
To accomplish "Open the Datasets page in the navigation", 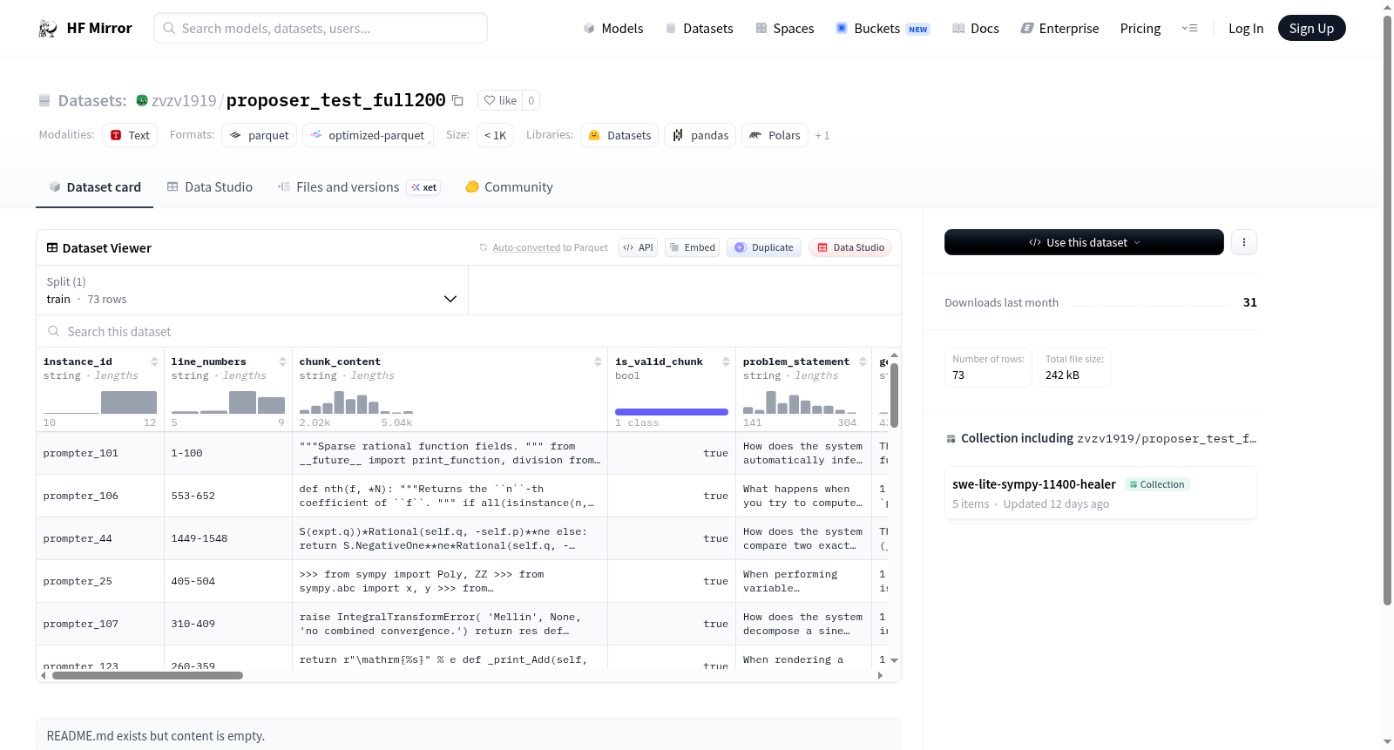I will (699, 28).
